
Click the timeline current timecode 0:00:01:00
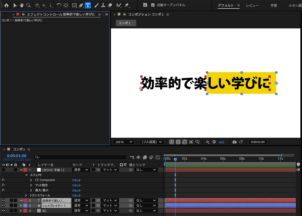(x=17, y=156)
